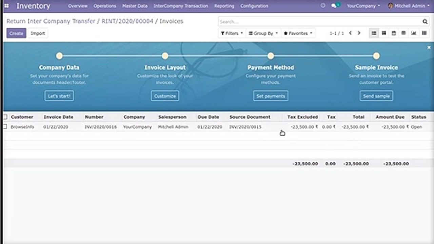Sort by the Company column header

point(134,117)
